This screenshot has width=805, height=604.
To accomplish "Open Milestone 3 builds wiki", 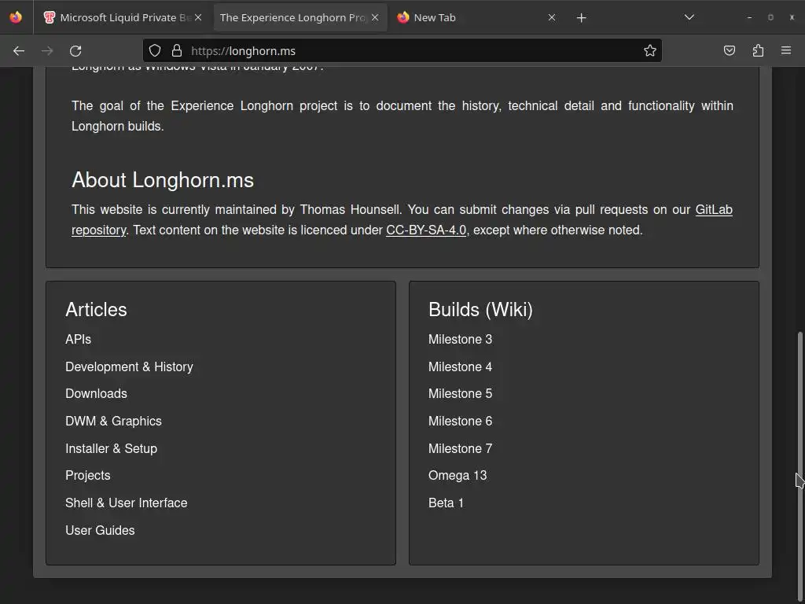I will pos(461,340).
